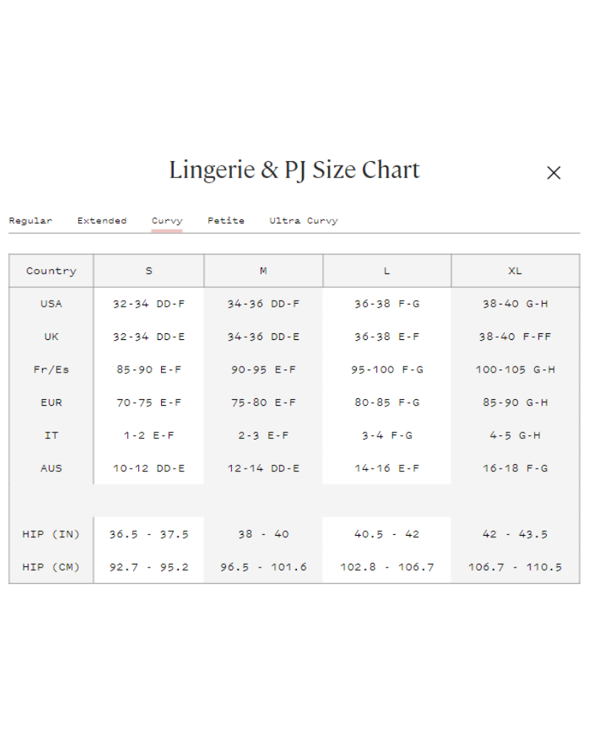Close the size chart dialog
Image resolution: width=591 pixels, height=739 pixels.
(x=553, y=173)
